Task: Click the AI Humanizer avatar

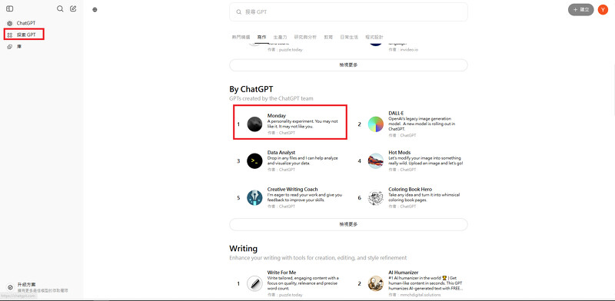Action: coord(375,283)
